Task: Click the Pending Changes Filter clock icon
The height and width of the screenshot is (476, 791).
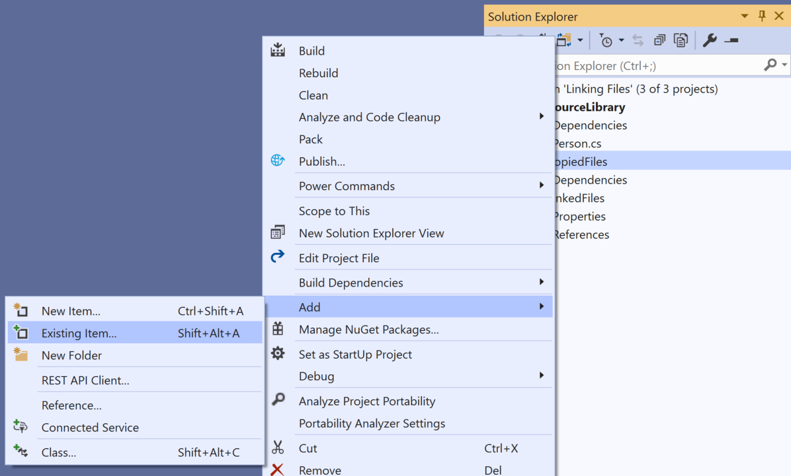Action: tap(606, 41)
